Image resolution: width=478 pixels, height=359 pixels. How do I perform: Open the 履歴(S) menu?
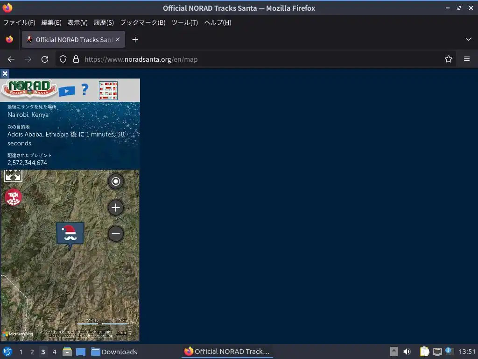[x=104, y=22]
